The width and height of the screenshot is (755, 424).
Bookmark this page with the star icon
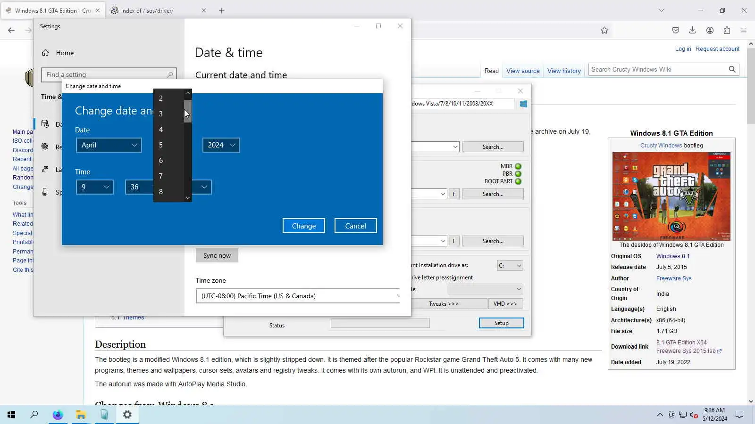[604, 30]
